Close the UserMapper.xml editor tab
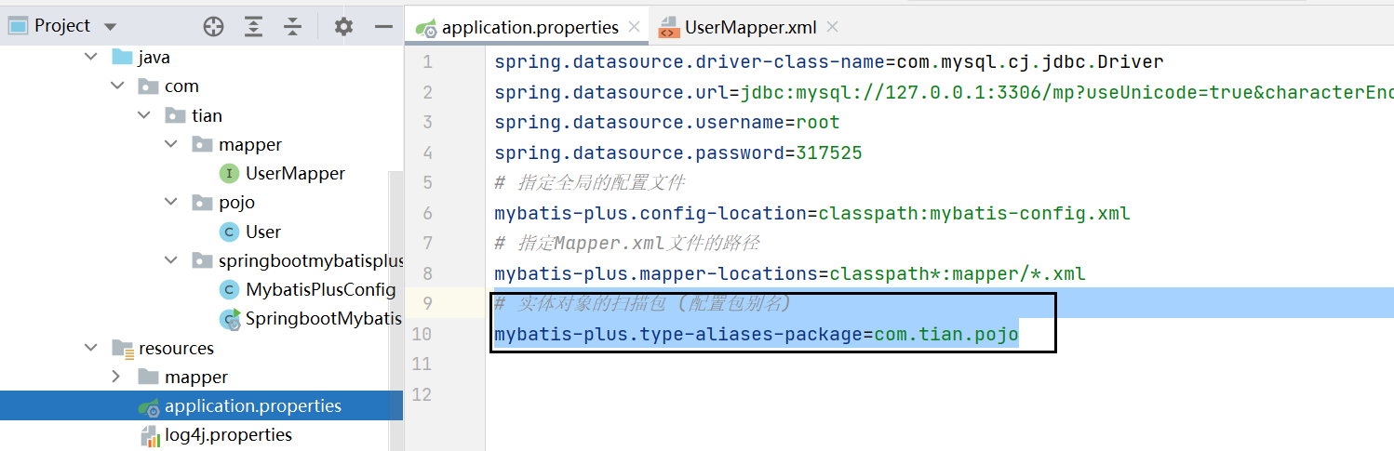This screenshot has width=1394, height=451. pos(832,27)
